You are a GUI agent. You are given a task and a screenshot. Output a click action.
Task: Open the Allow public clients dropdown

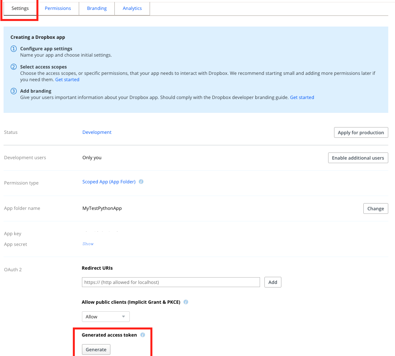click(106, 317)
